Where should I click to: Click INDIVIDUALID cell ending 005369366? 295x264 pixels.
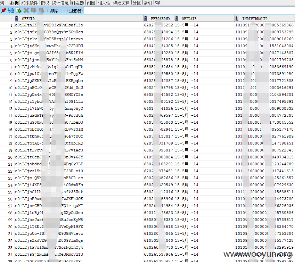click(x=265, y=25)
